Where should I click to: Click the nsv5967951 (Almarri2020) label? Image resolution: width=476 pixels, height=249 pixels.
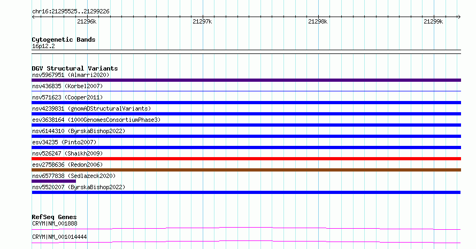point(71,75)
